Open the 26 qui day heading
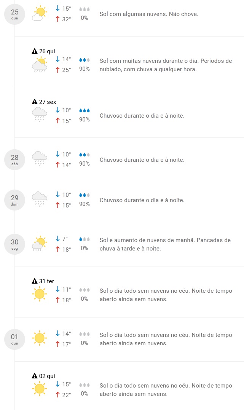This screenshot has width=244, height=410. [48, 51]
